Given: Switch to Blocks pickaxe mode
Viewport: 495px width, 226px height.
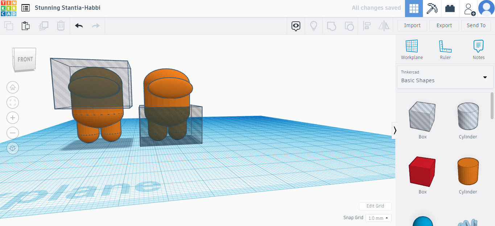Looking at the screenshot, I should point(432,8).
